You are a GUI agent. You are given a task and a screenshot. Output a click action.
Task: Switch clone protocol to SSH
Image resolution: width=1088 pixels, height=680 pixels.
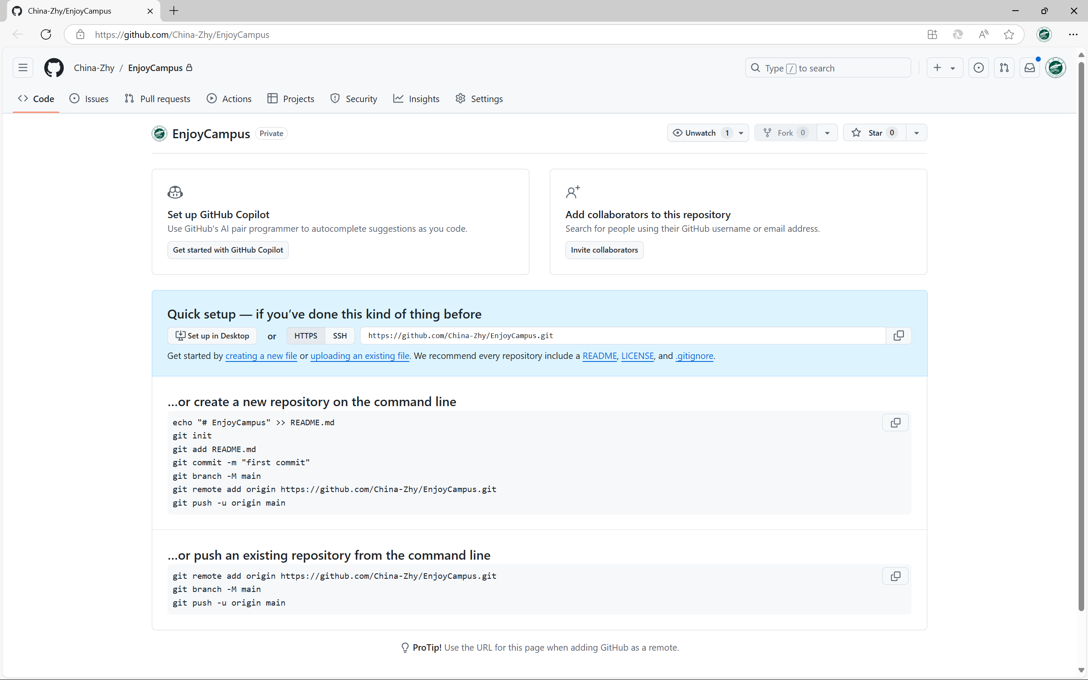[340, 336]
